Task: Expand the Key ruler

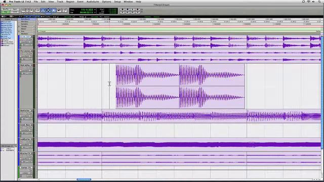Action: click(x=19, y=31)
